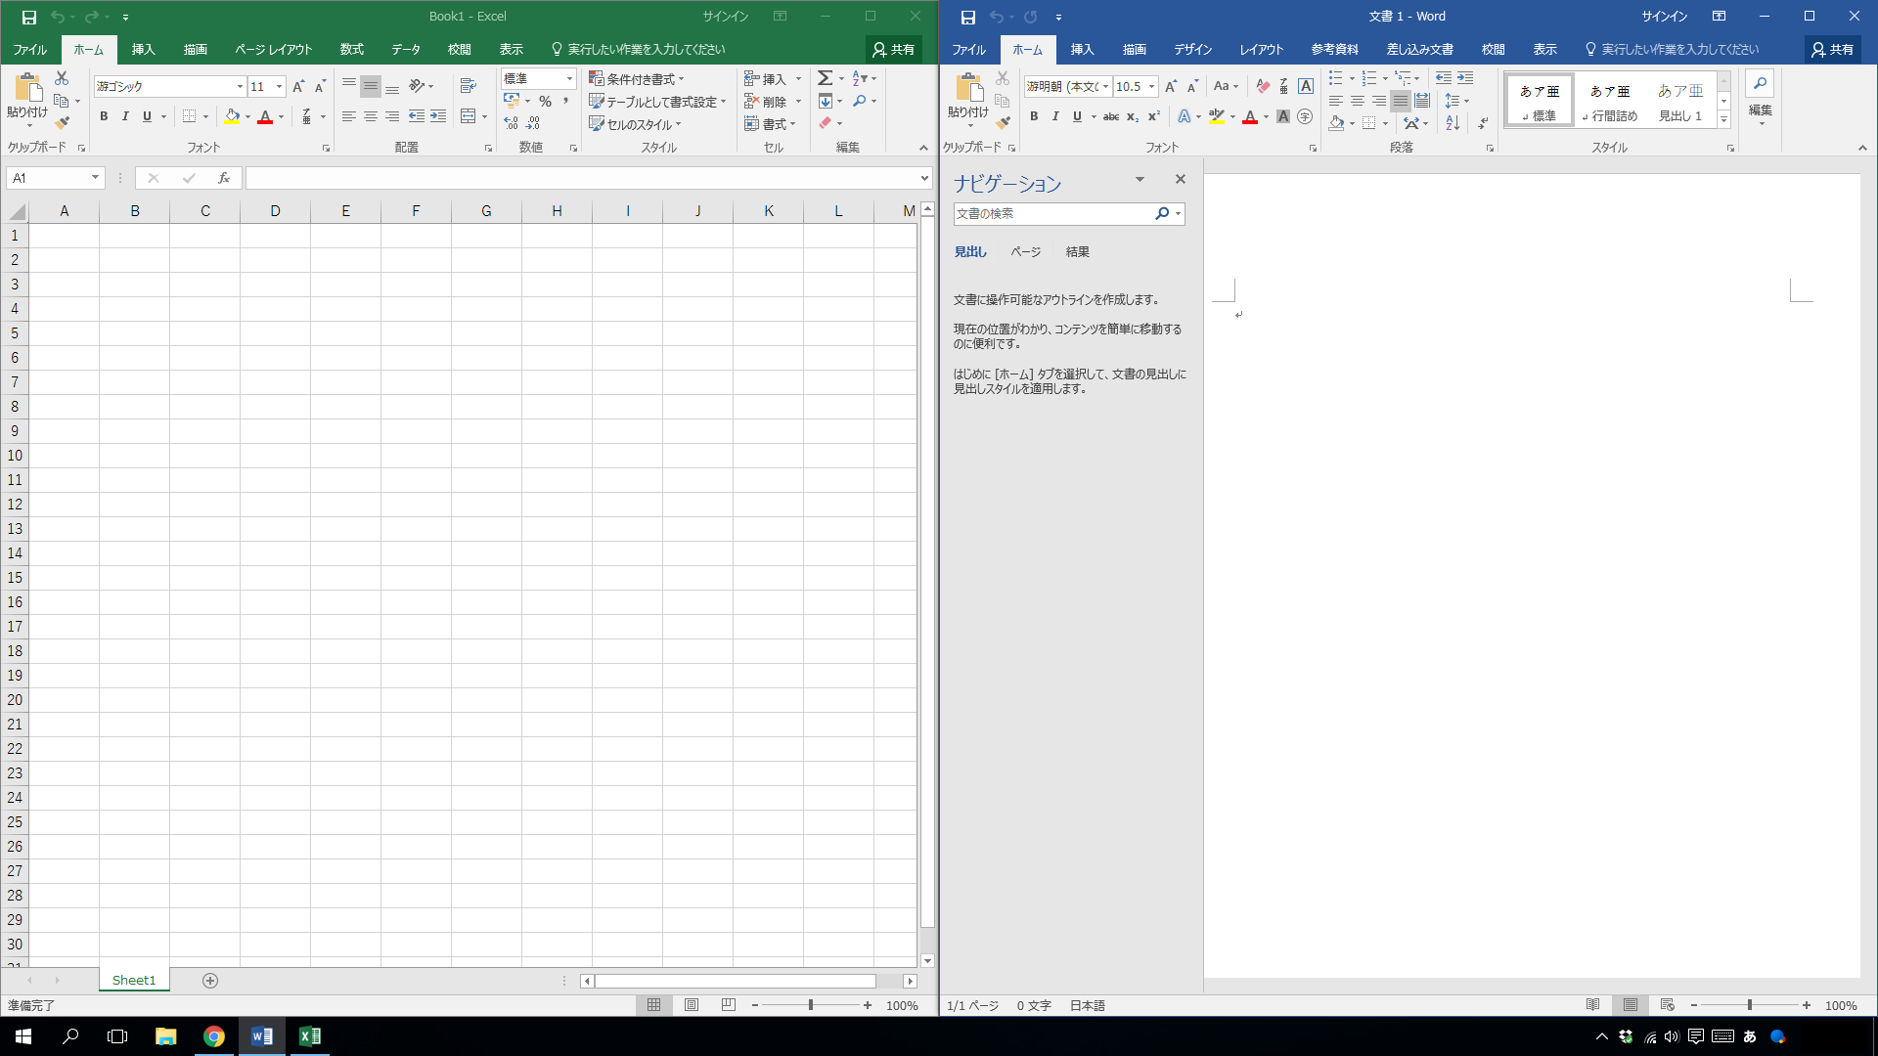
Task: Open the Excel 数式 ribbon tab
Action: coord(351,49)
